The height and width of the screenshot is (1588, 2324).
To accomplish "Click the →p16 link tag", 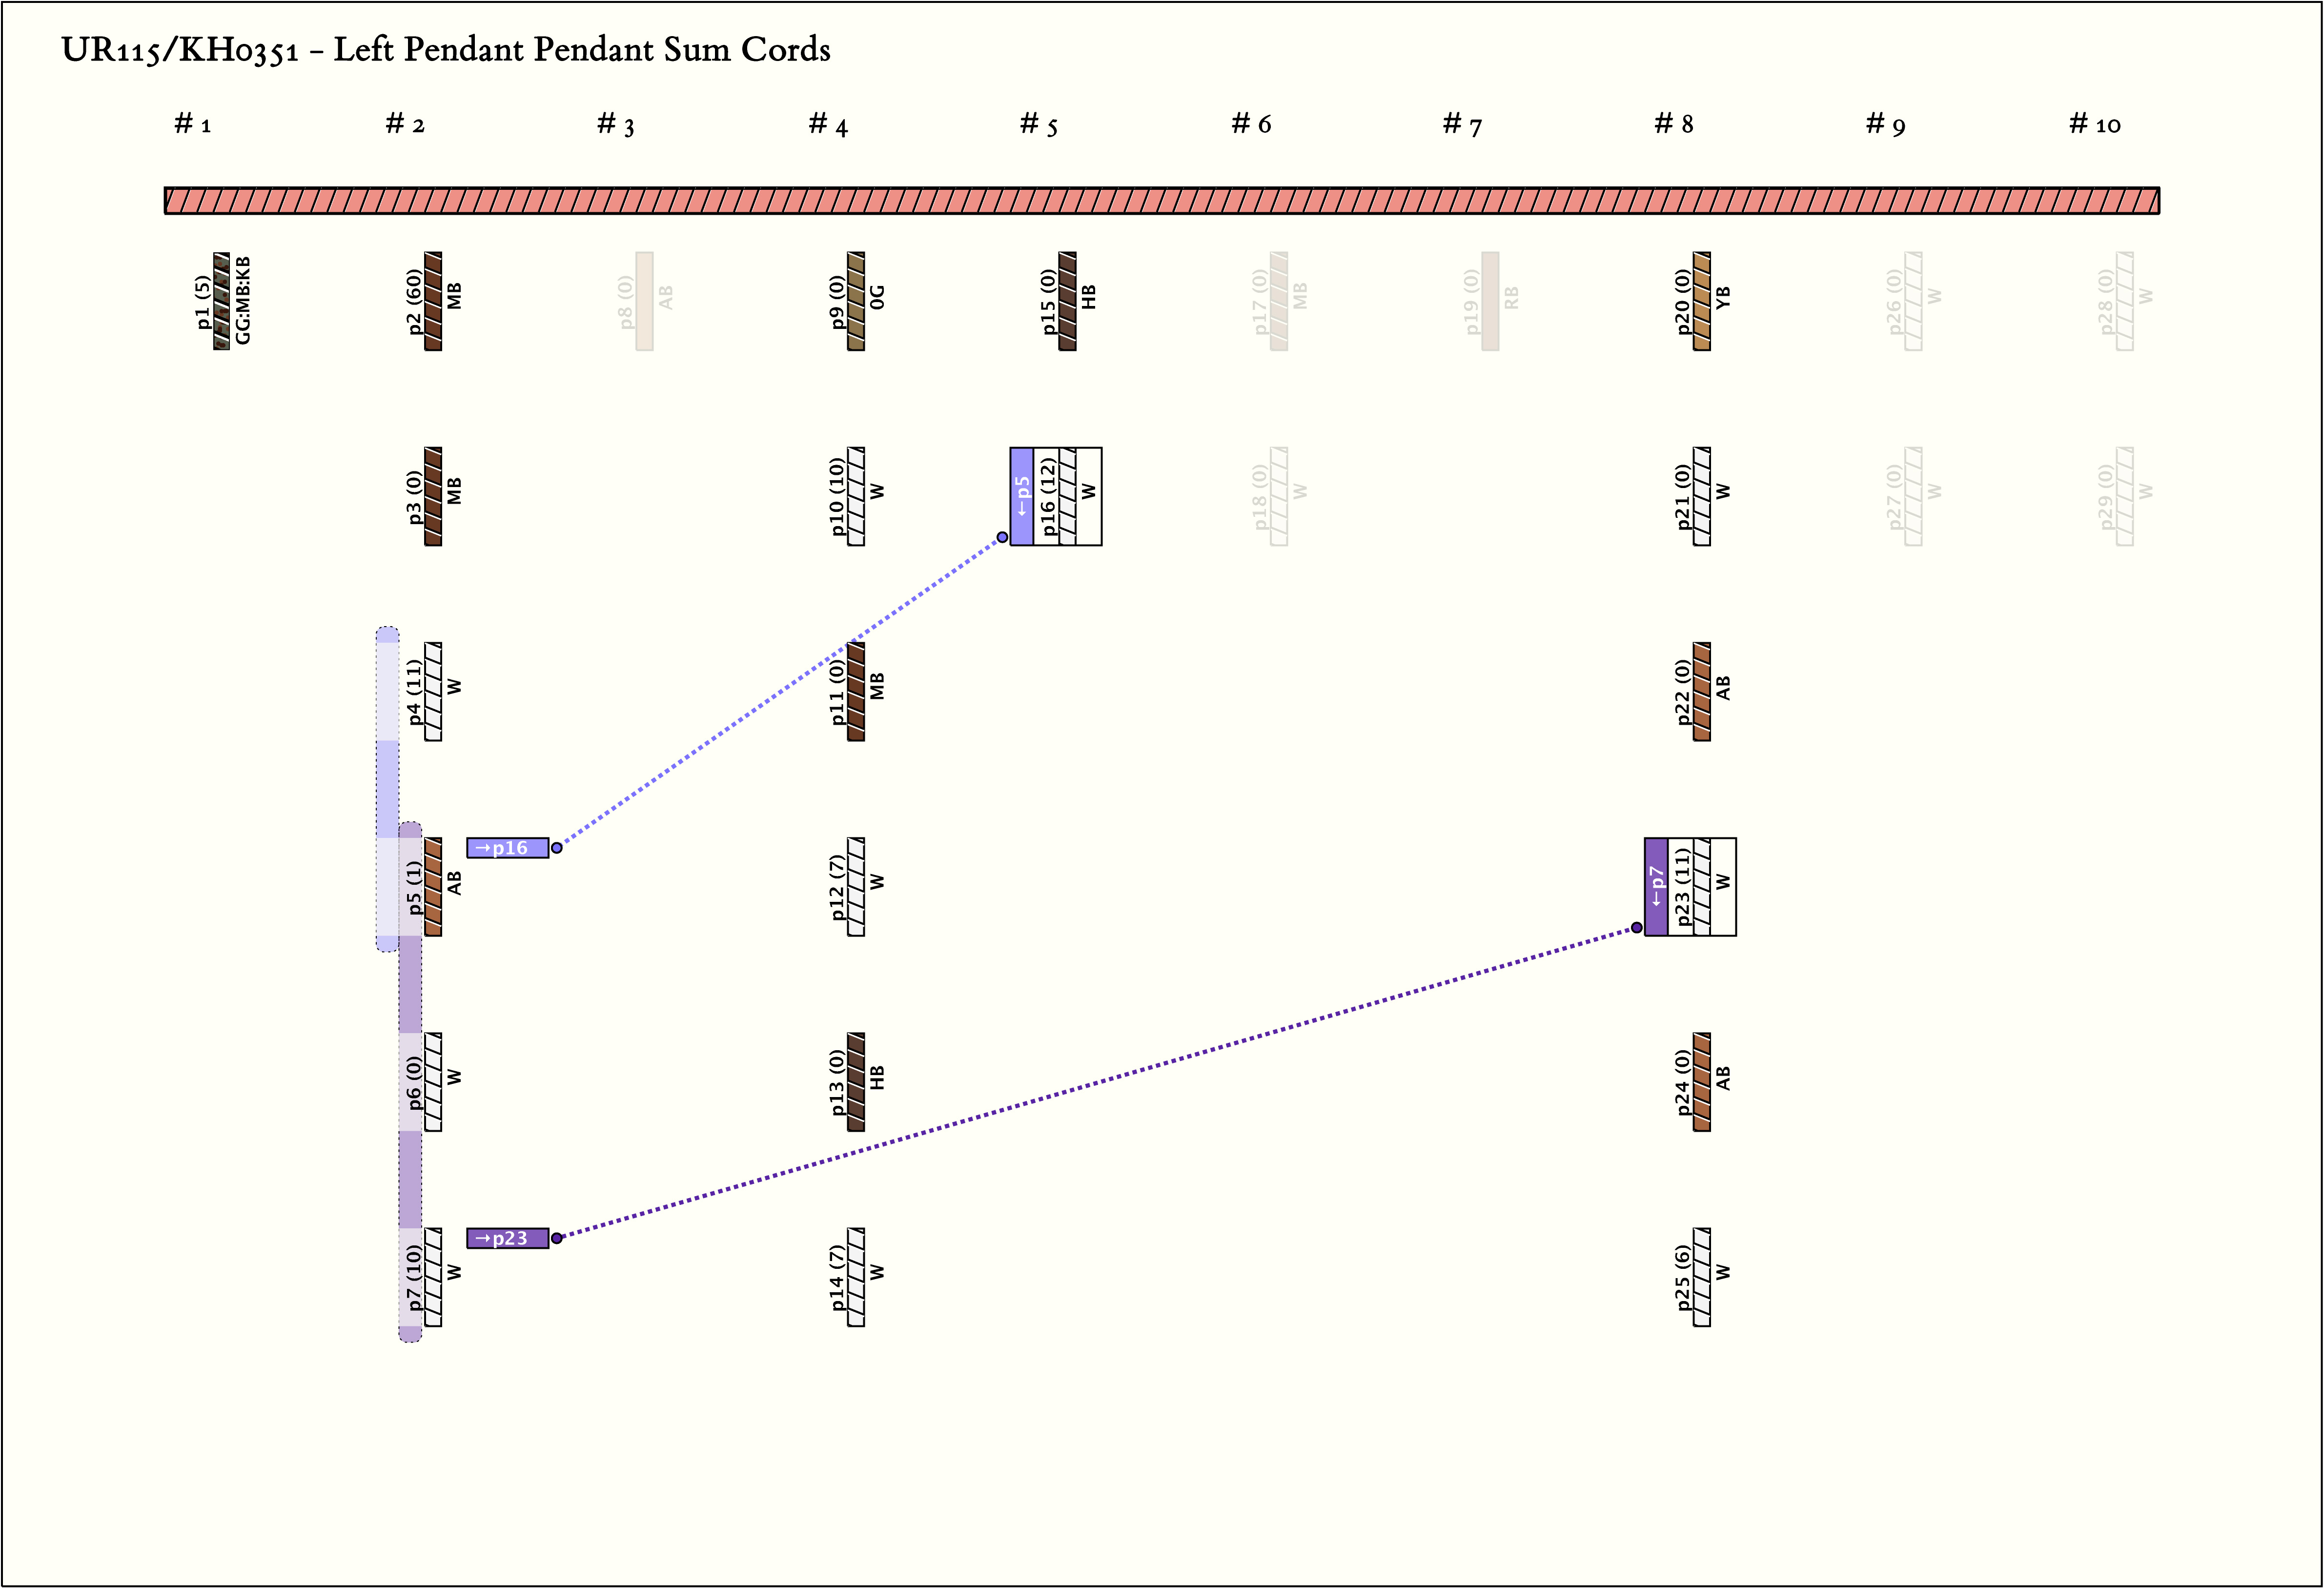I will [x=507, y=848].
